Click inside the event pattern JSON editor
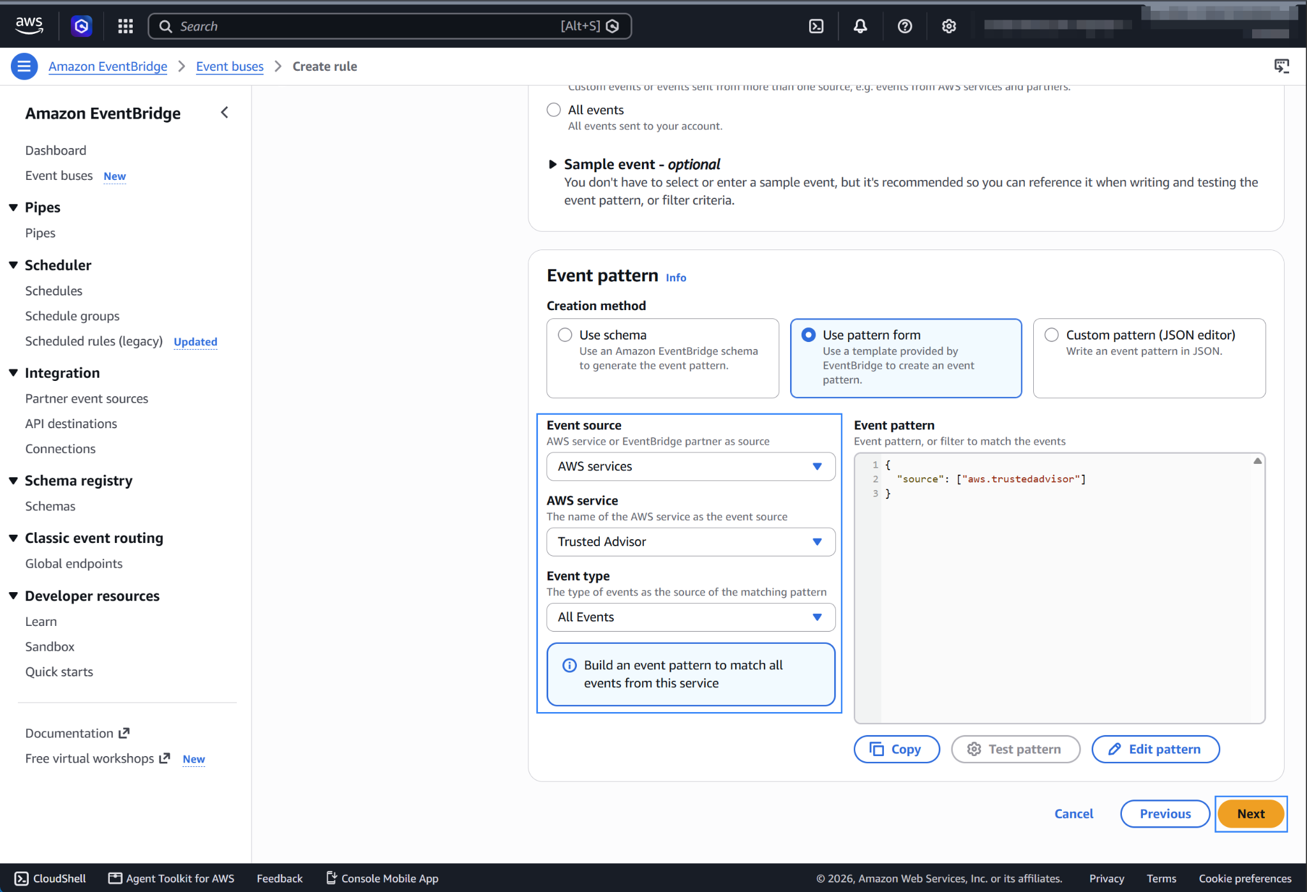 click(x=1059, y=588)
